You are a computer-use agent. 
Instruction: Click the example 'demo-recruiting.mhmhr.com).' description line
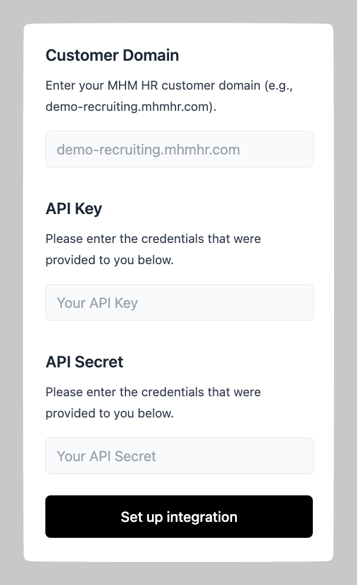click(131, 108)
